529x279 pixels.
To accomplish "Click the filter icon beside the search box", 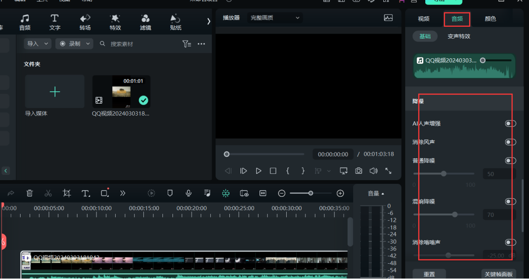I will [x=186, y=44].
